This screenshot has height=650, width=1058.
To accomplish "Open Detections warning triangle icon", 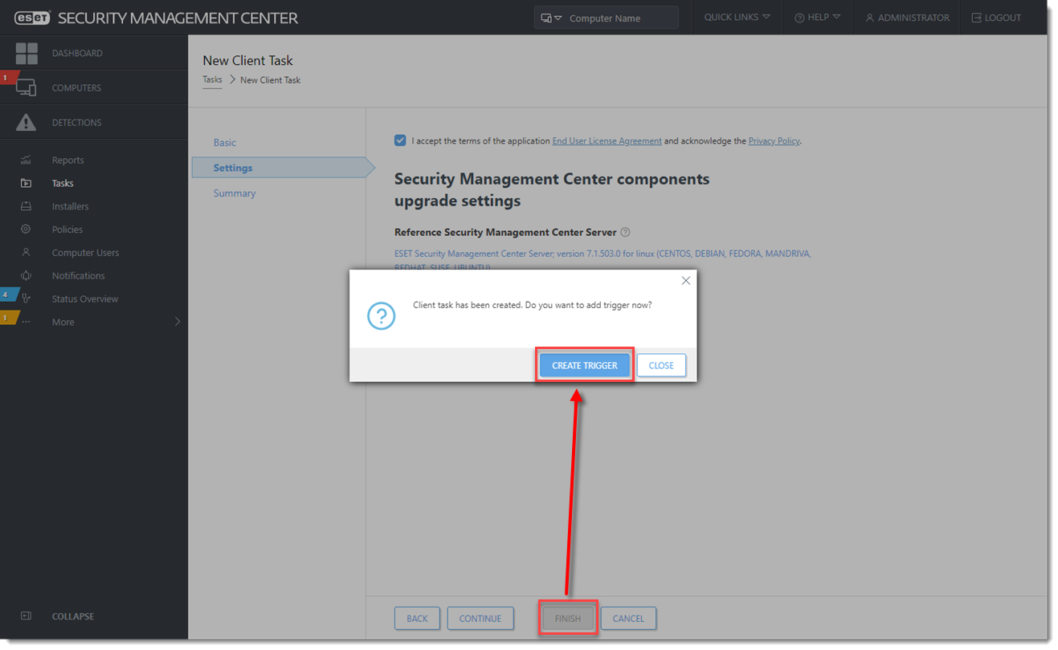I will point(27,123).
